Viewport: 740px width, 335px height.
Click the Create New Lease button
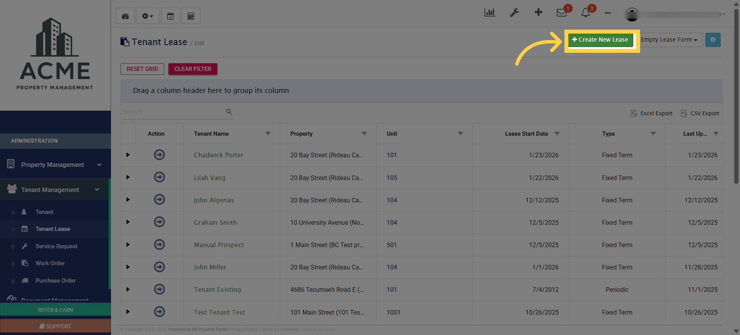coord(600,40)
